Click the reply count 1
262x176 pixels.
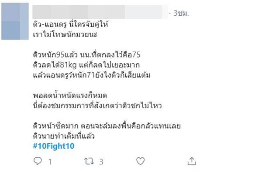49,162
